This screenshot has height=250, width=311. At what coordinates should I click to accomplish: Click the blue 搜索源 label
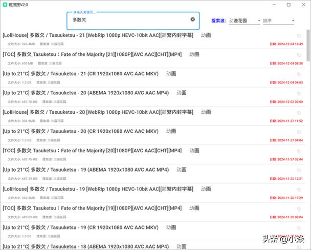pyautogui.click(x=218, y=20)
